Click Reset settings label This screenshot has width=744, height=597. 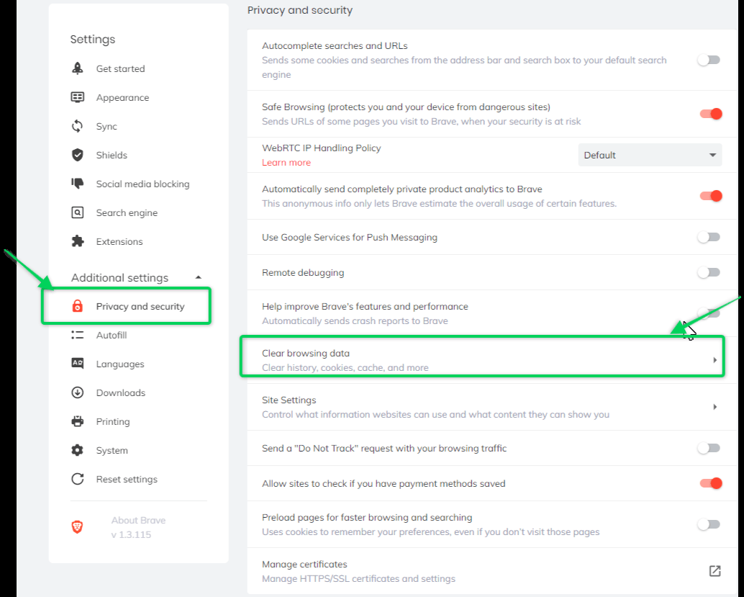[127, 479]
